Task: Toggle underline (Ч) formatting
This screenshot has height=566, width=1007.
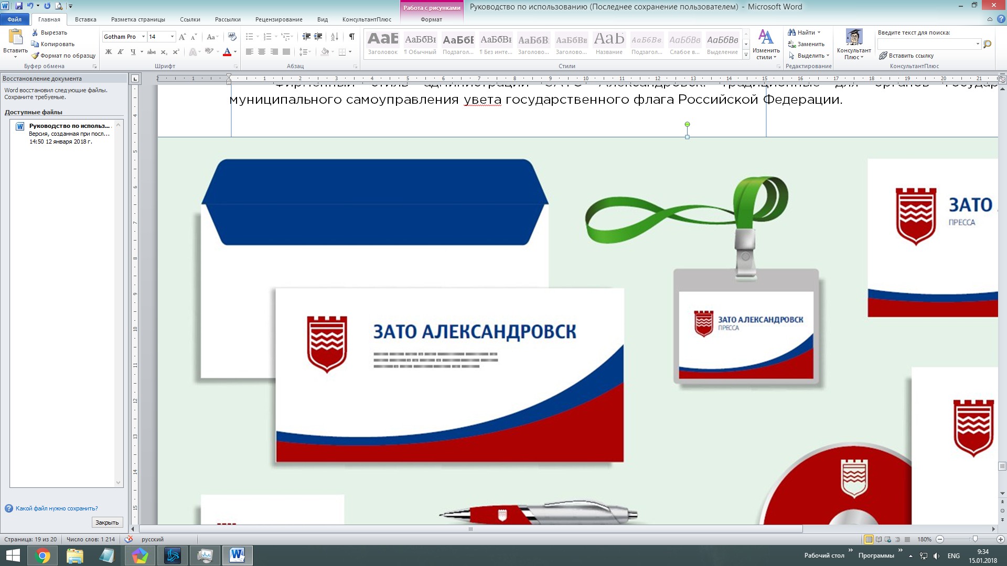Action: [133, 52]
